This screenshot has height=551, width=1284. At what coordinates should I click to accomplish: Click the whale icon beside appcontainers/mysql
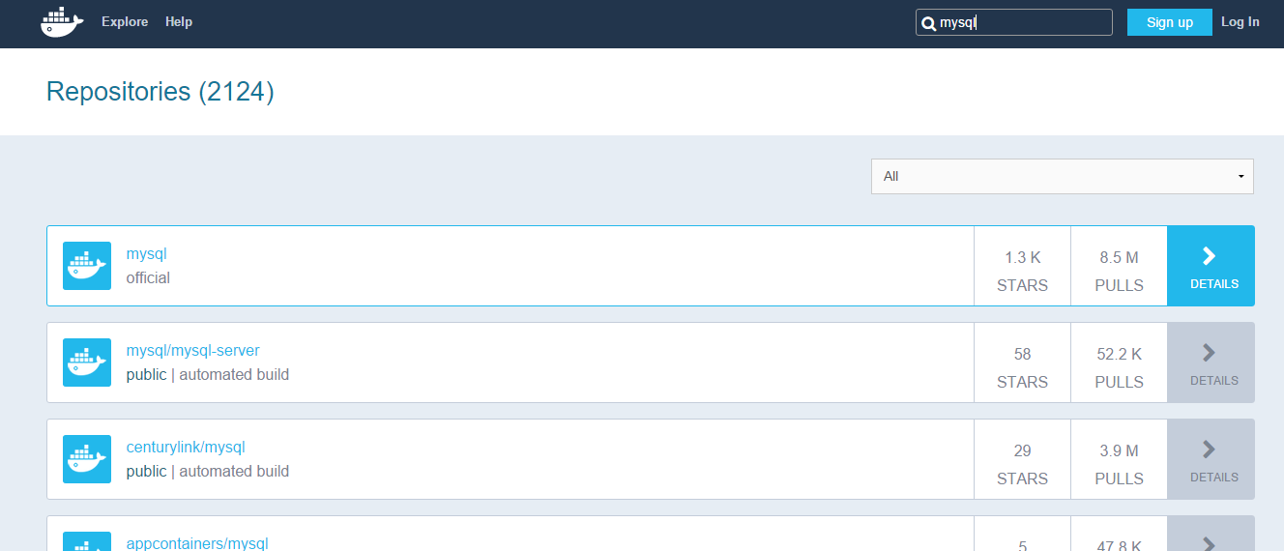click(87, 541)
